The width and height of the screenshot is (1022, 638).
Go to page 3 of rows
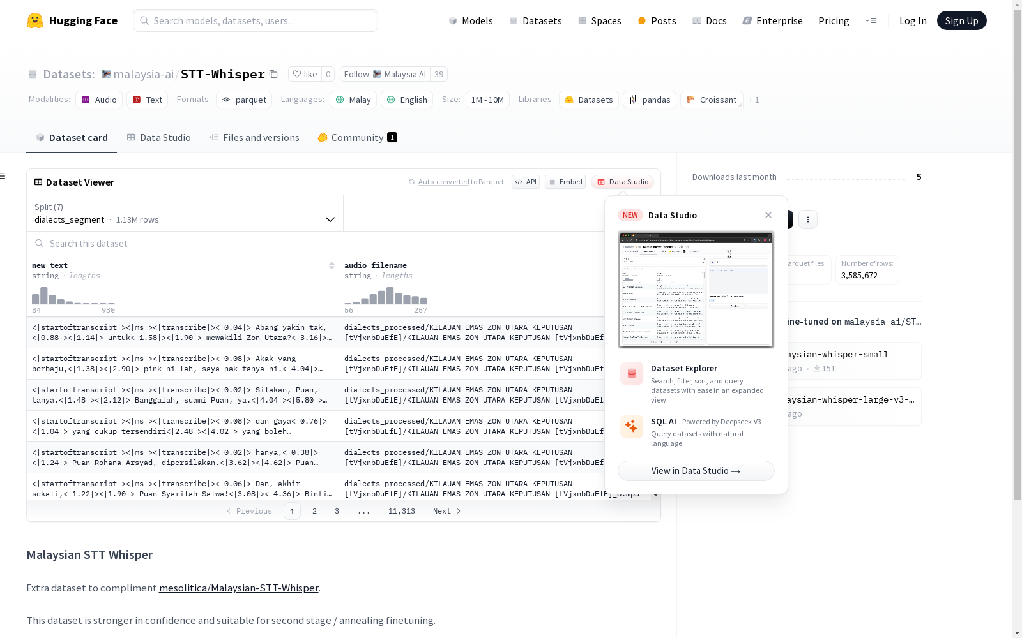(337, 511)
